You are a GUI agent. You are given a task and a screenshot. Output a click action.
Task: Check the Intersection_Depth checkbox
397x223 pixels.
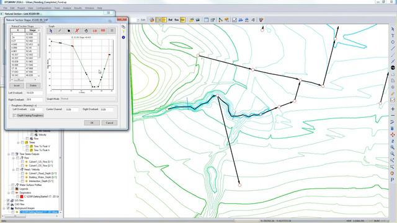tap(22, 181)
